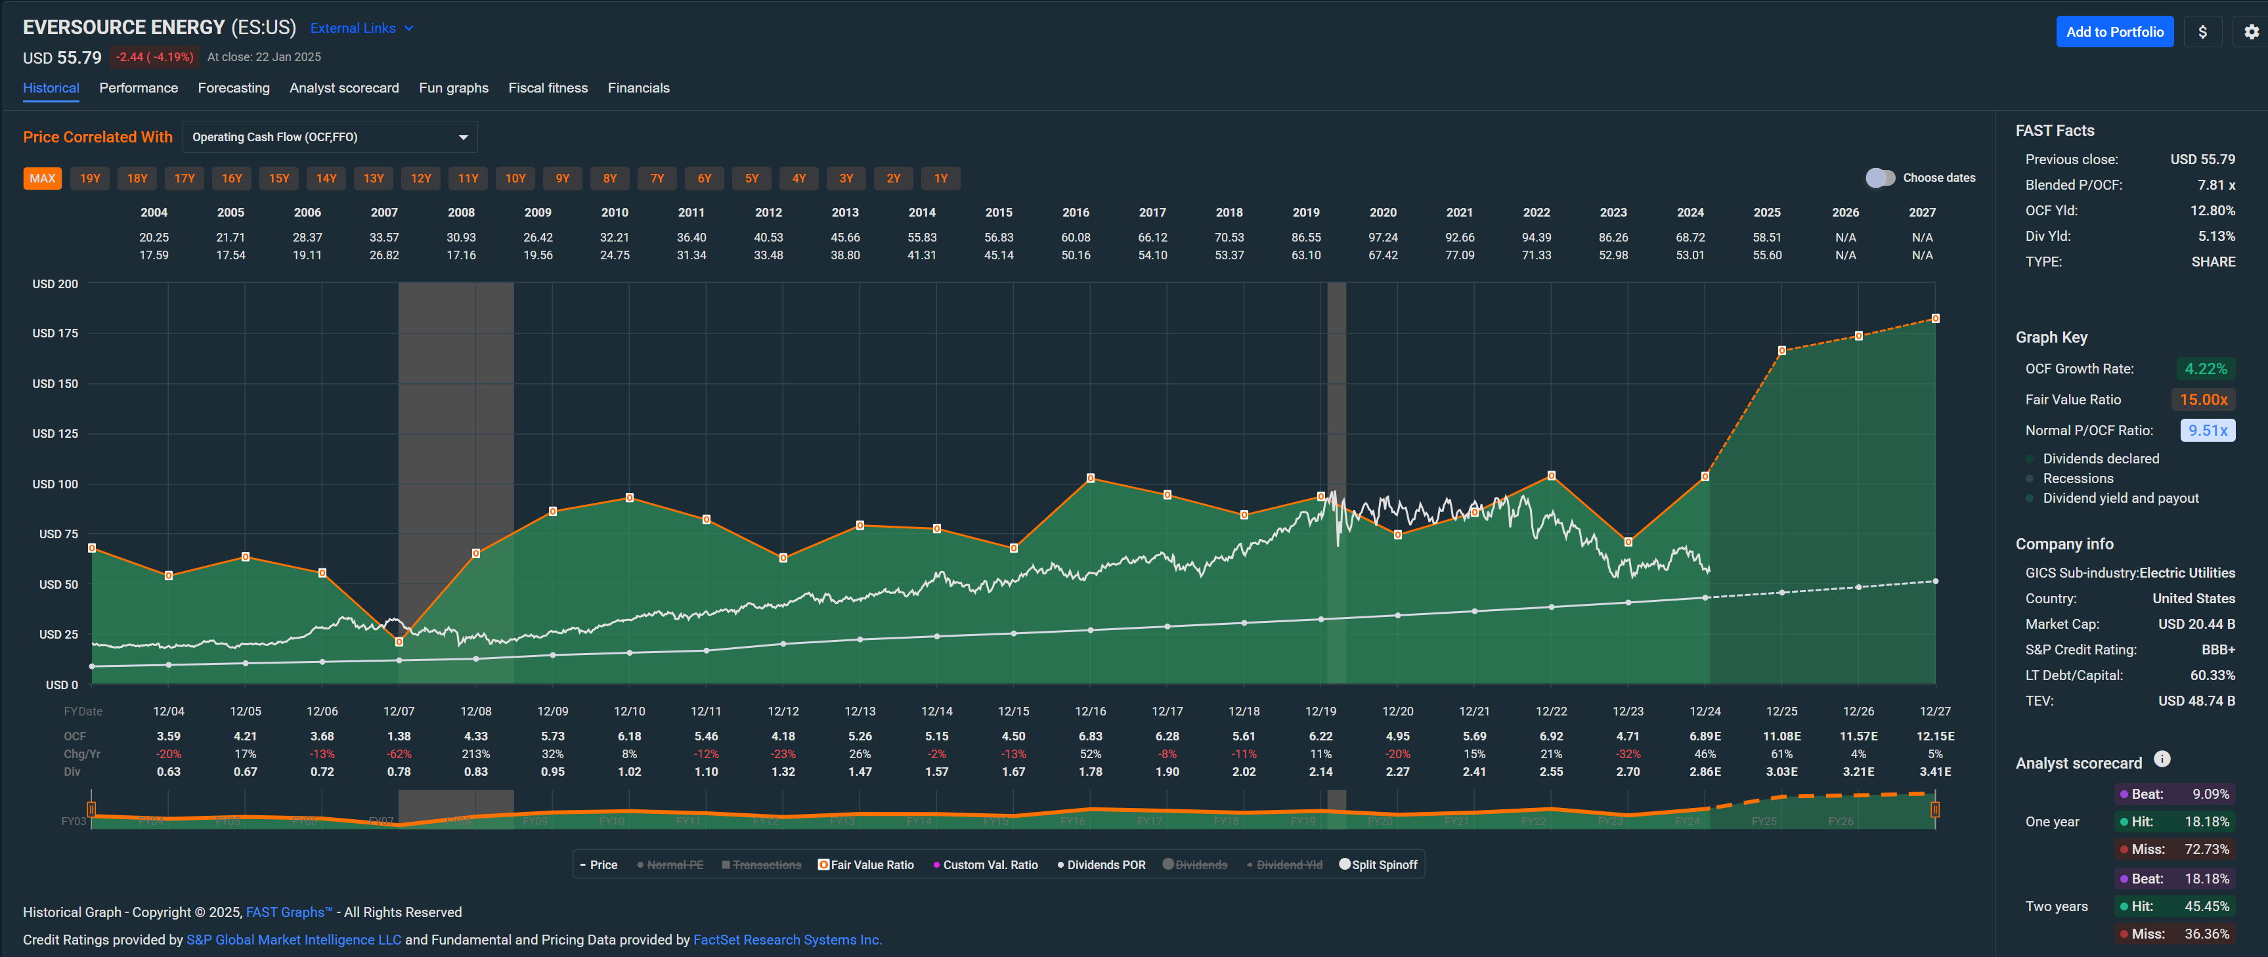Open Financials tab
Screen dimensions: 2268x957
click(x=638, y=88)
